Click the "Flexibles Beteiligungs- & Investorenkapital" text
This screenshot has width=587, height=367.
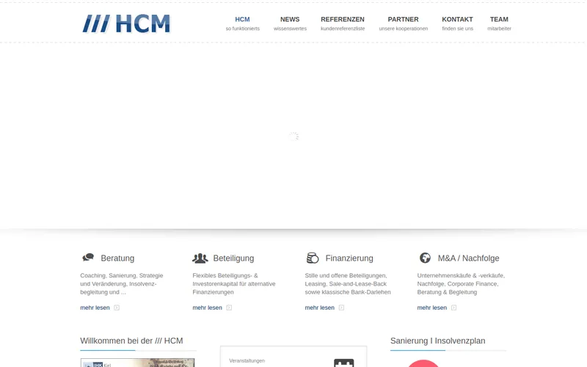(234, 284)
